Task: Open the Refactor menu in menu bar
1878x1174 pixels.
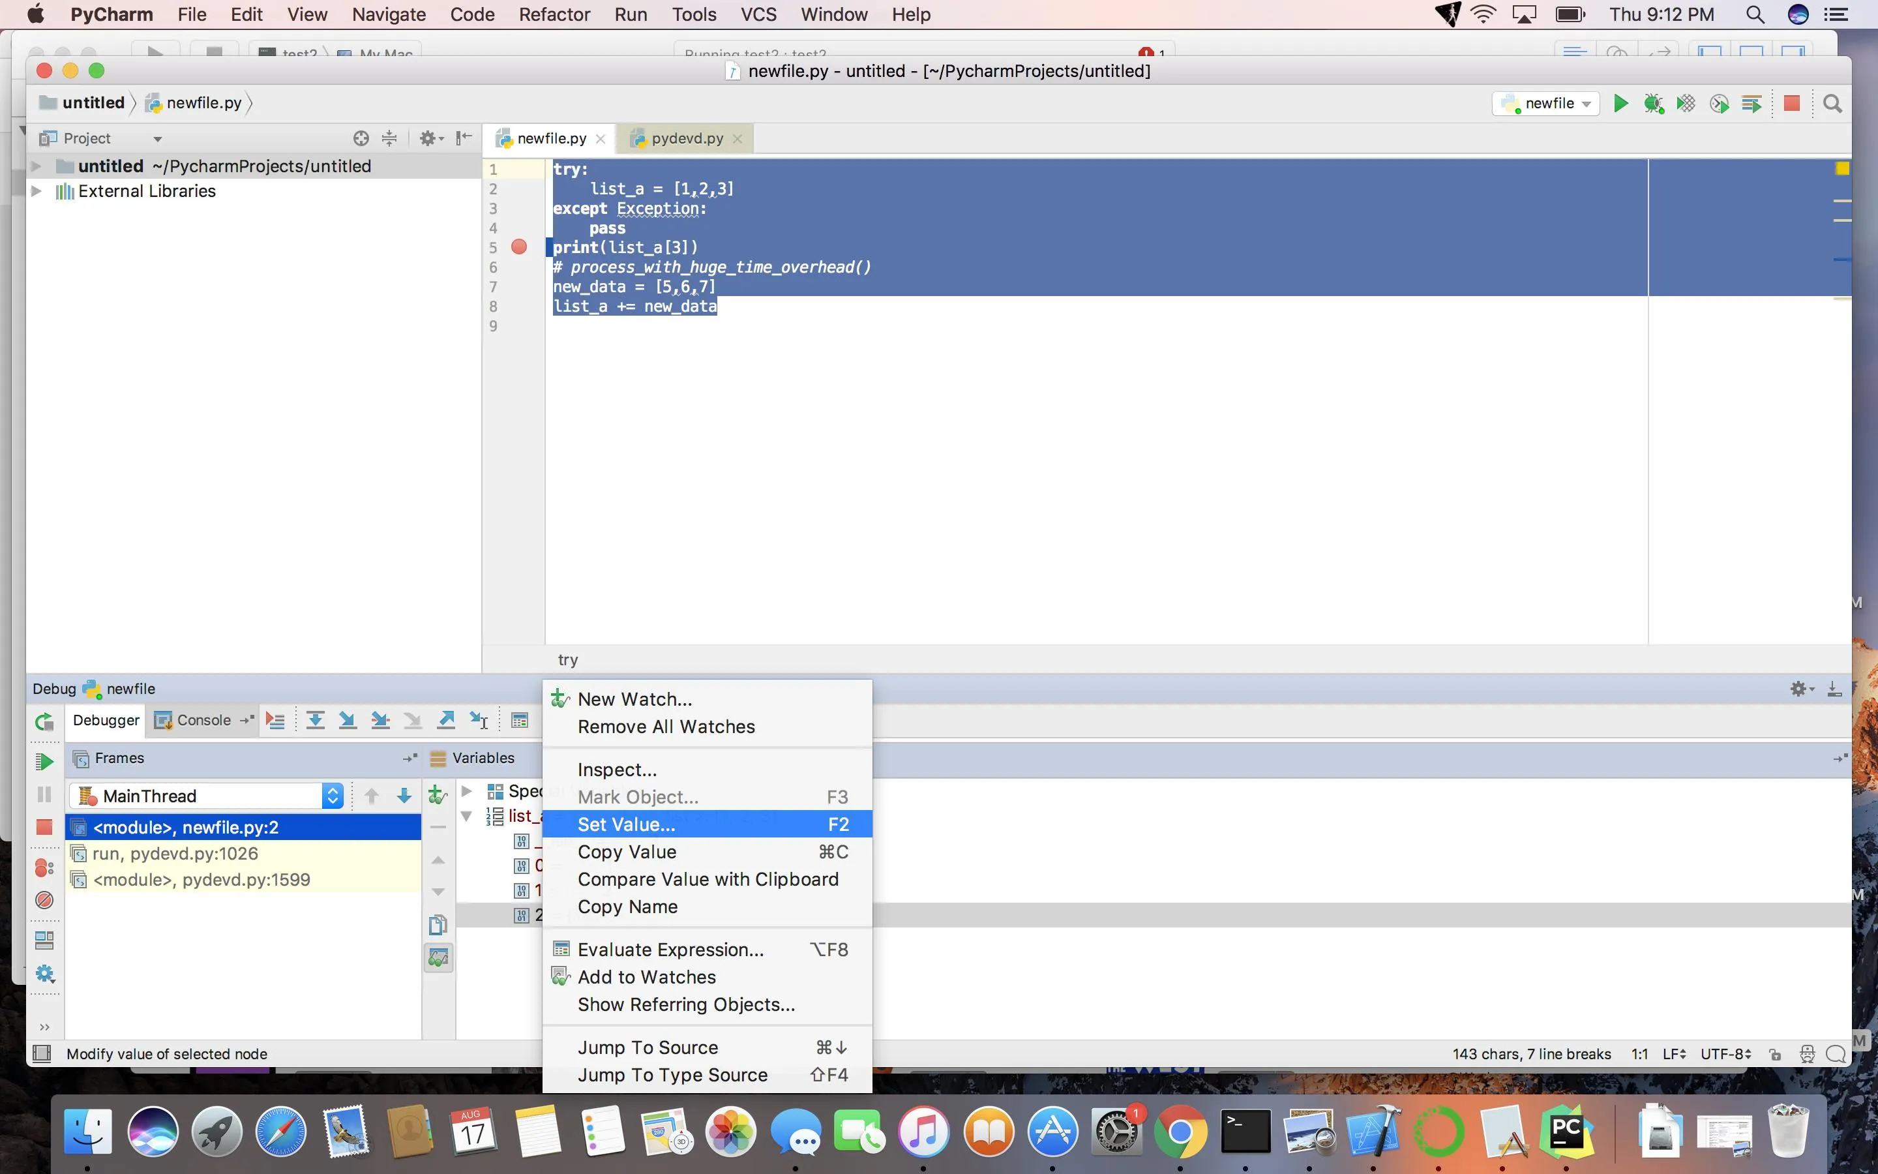Action: click(554, 14)
